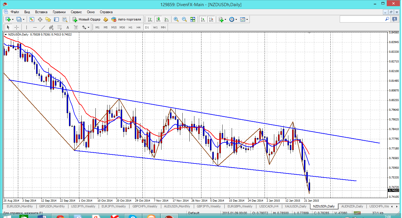Click the Zoom In magnifier icon

point(176,19)
